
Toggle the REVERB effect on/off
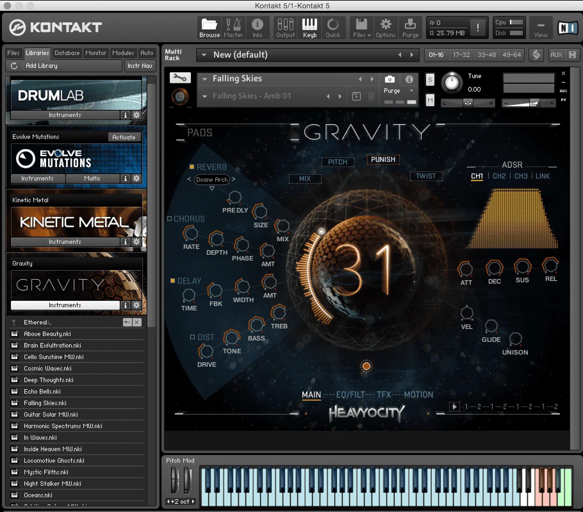click(192, 167)
